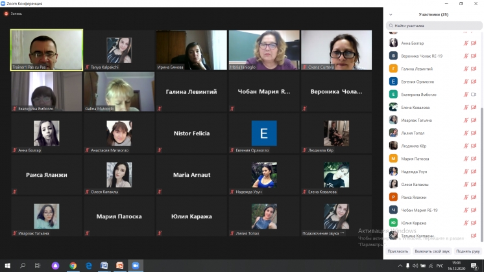484x272 pixels.
Task: Click the microphone icon for Чобан Мария RE-19
Action: tap(466, 210)
